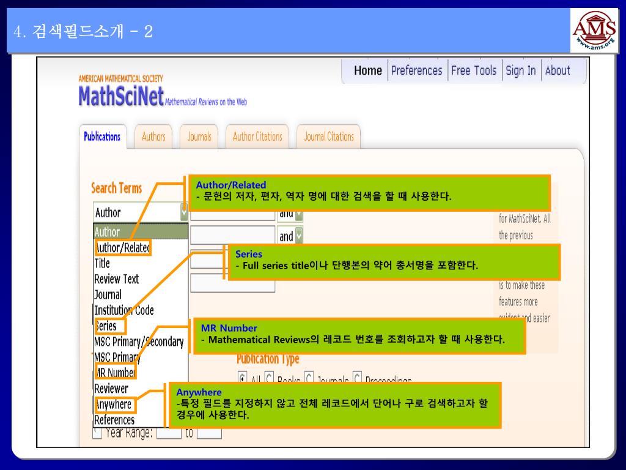The image size is (626, 470).
Task: Switch to the Author Citations tab
Action: pos(257,136)
